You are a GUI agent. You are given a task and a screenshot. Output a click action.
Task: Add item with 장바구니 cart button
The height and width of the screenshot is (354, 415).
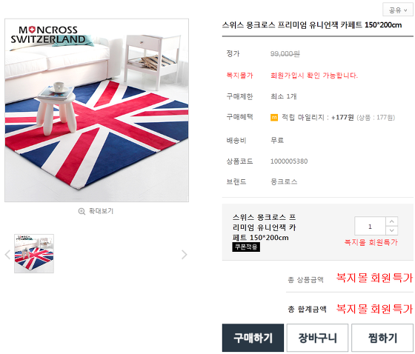click(317, 338)
